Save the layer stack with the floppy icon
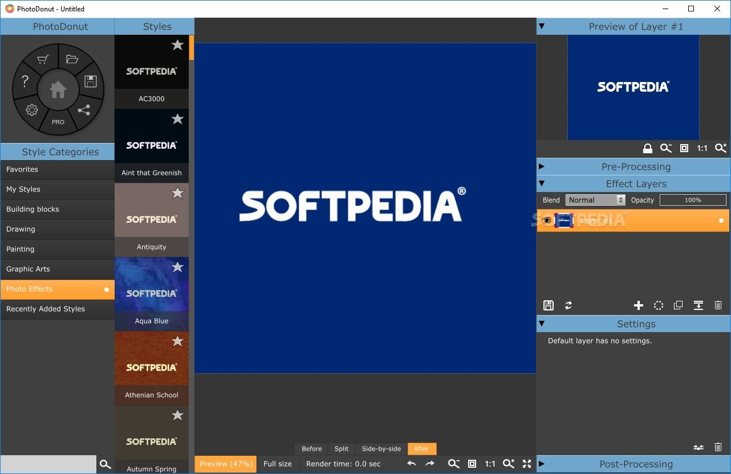Screen dimensions: 731x474 pyautogui.click(x=549, y=305)
